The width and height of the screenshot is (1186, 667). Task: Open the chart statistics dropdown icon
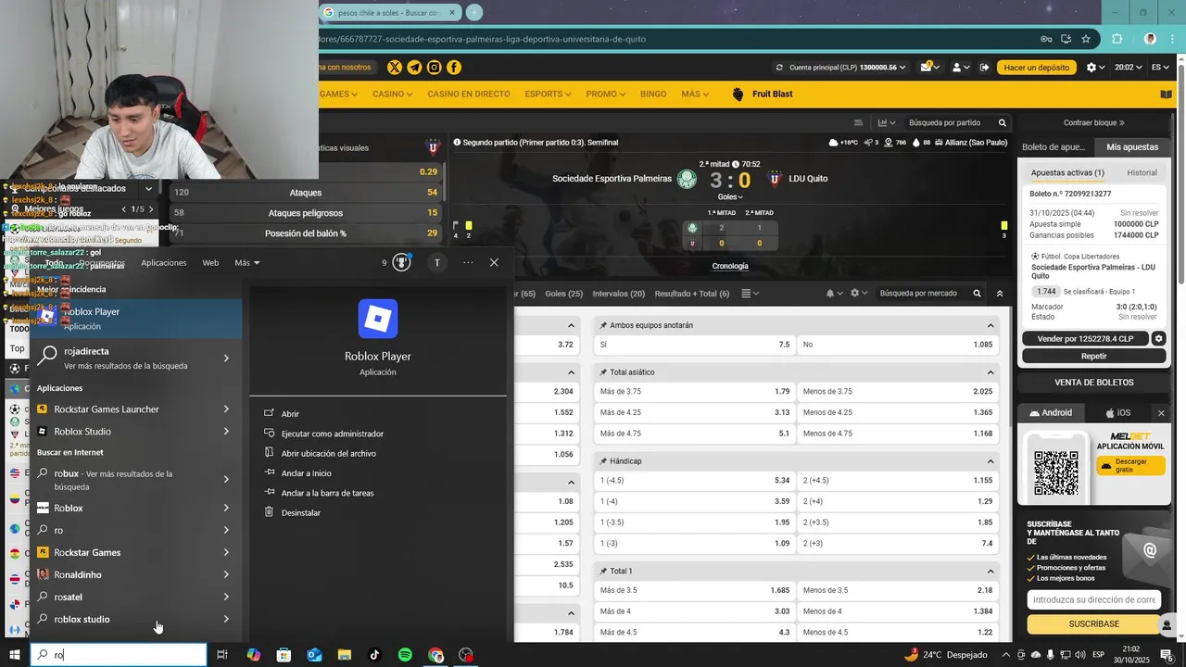(887, 122)
